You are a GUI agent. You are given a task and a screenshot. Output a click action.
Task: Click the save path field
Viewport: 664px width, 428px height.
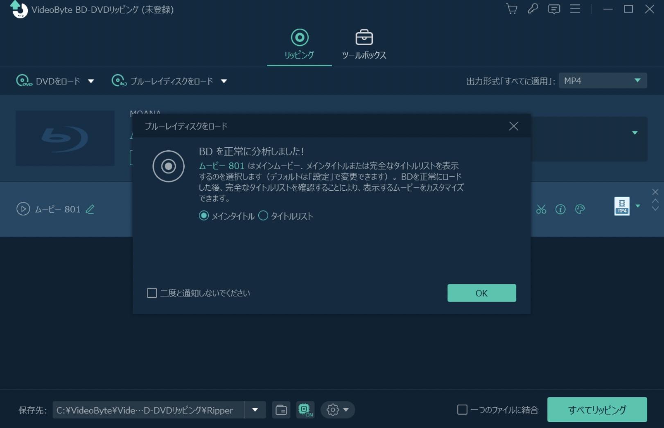pyautogui.click(x=148, y=410)
